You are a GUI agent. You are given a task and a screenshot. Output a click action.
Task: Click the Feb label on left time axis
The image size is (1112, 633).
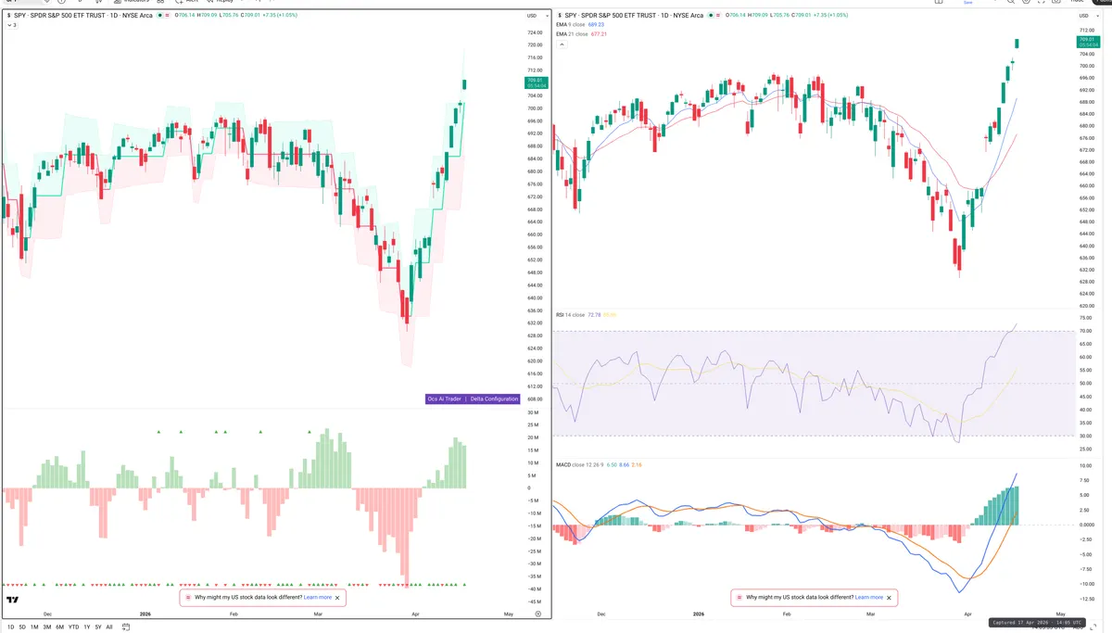(234, 614)
